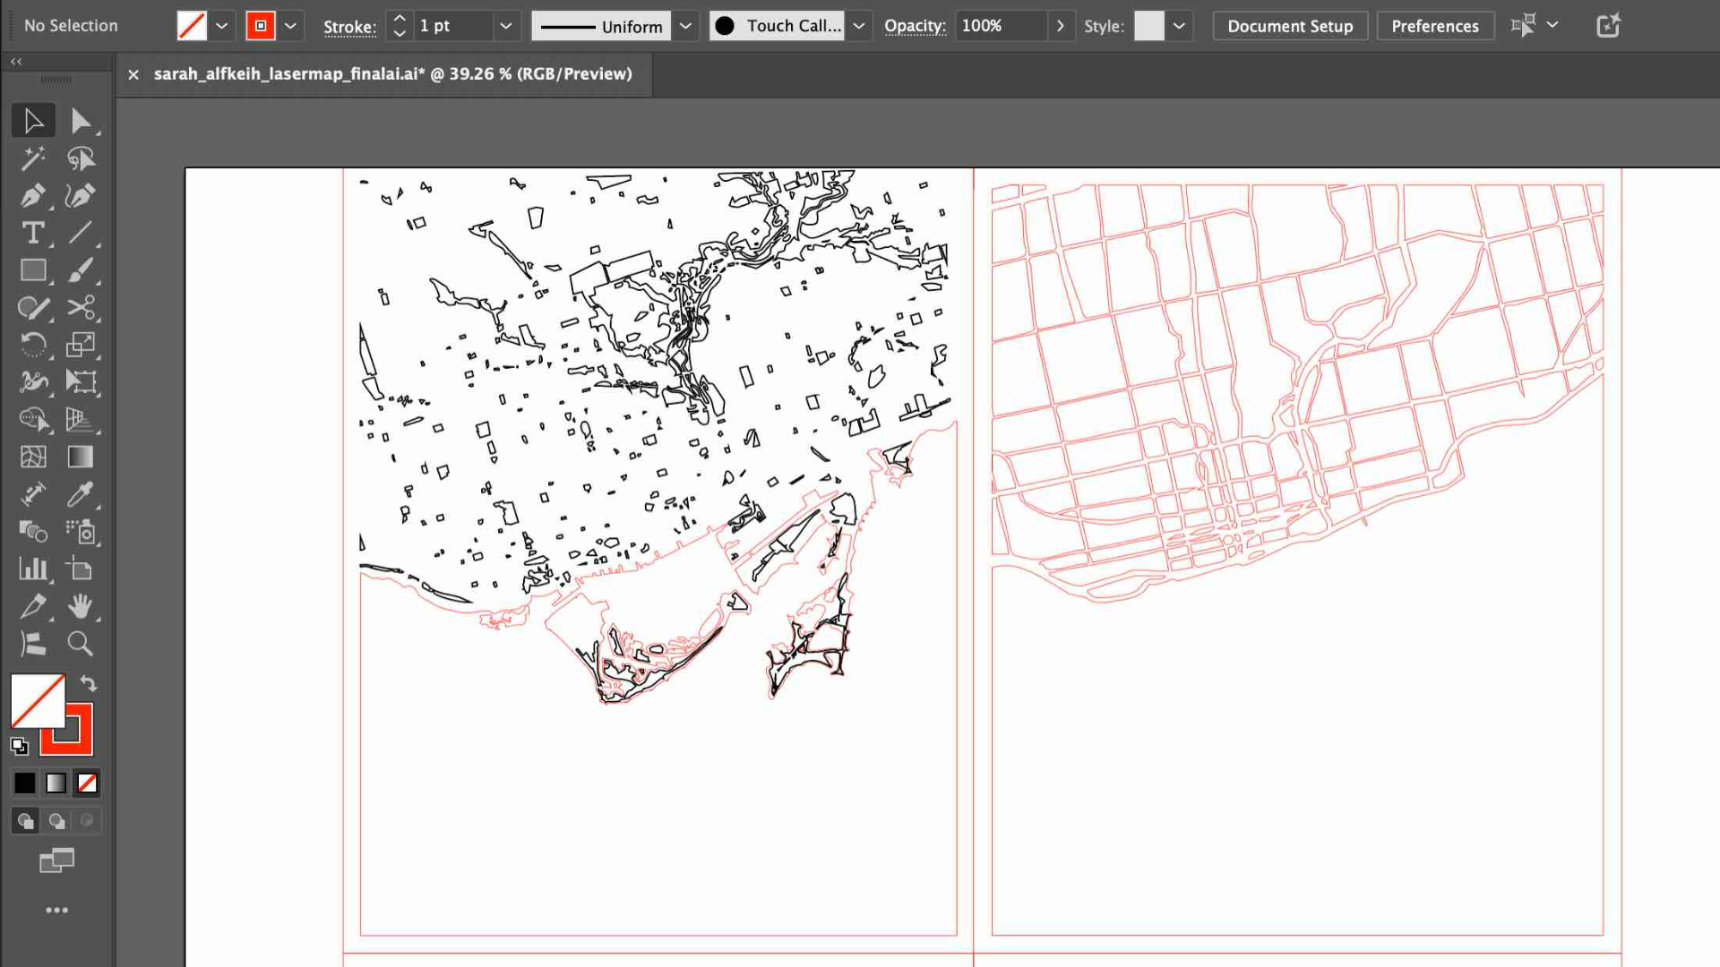Activate the Zoom tool
Viewport: 1720px width, 967px height.
[x=80, y=645]
